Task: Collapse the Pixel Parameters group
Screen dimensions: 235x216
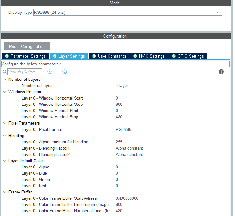Action: pos(5,123)
